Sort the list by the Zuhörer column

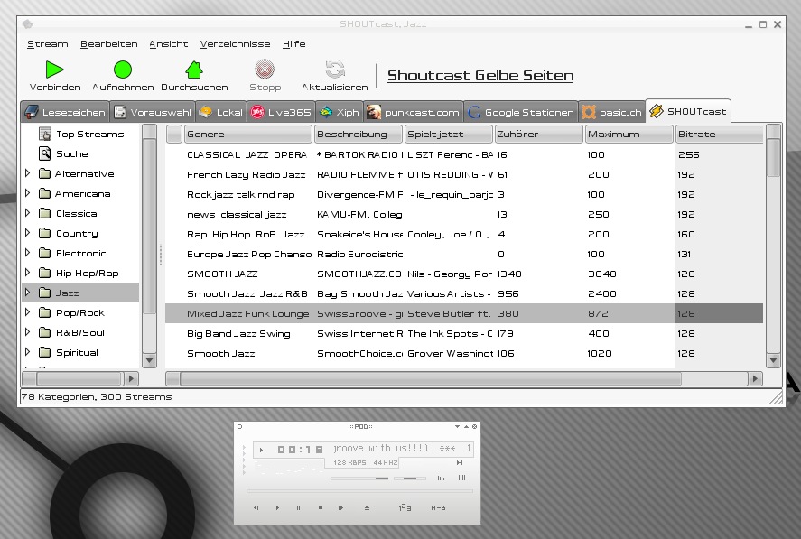point(538,134)
